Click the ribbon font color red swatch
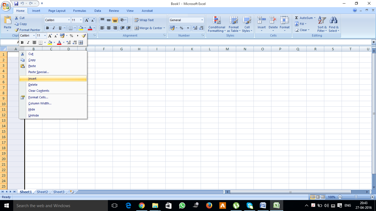Viewport: 376px width, 211px height. (x=90, y=28)
